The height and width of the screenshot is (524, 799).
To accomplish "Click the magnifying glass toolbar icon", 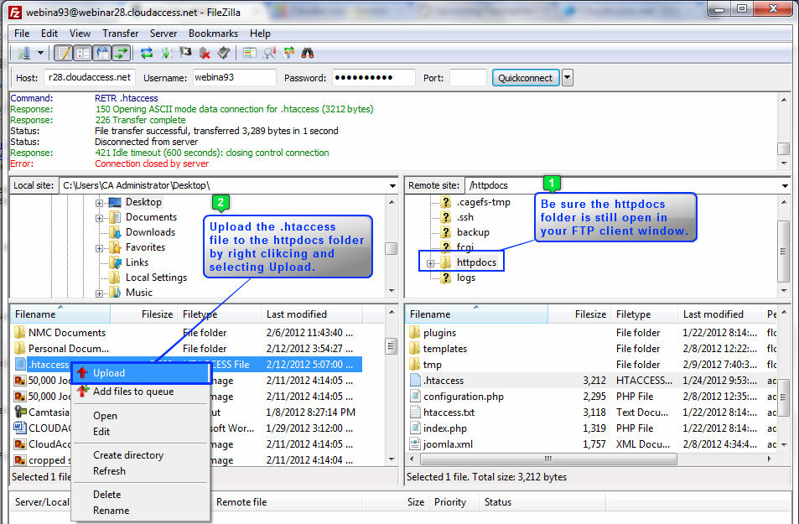I will point(269,53).
